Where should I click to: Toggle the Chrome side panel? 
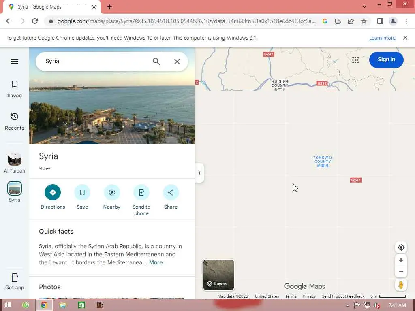coord(380,21)
